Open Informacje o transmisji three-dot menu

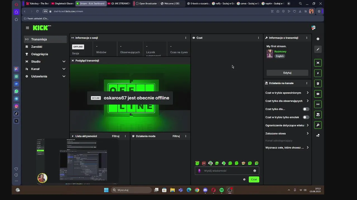307,38
